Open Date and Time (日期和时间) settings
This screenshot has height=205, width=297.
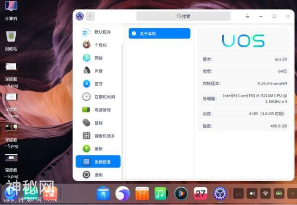(98, 97)
